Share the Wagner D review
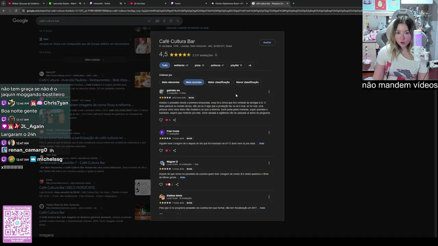438x246 pixels. 177,184
